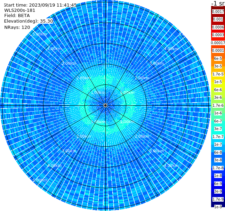Select the 1.7e-5 colorbar label
Viewport: 225px width, 211px height.
[218, 74]
